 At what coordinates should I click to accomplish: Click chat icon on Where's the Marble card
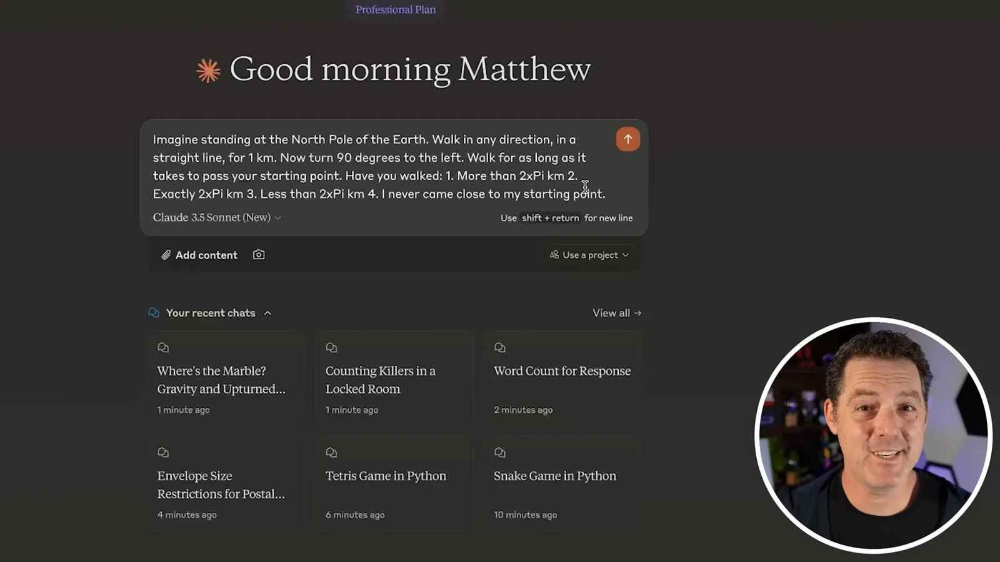(x=163, y=347)
